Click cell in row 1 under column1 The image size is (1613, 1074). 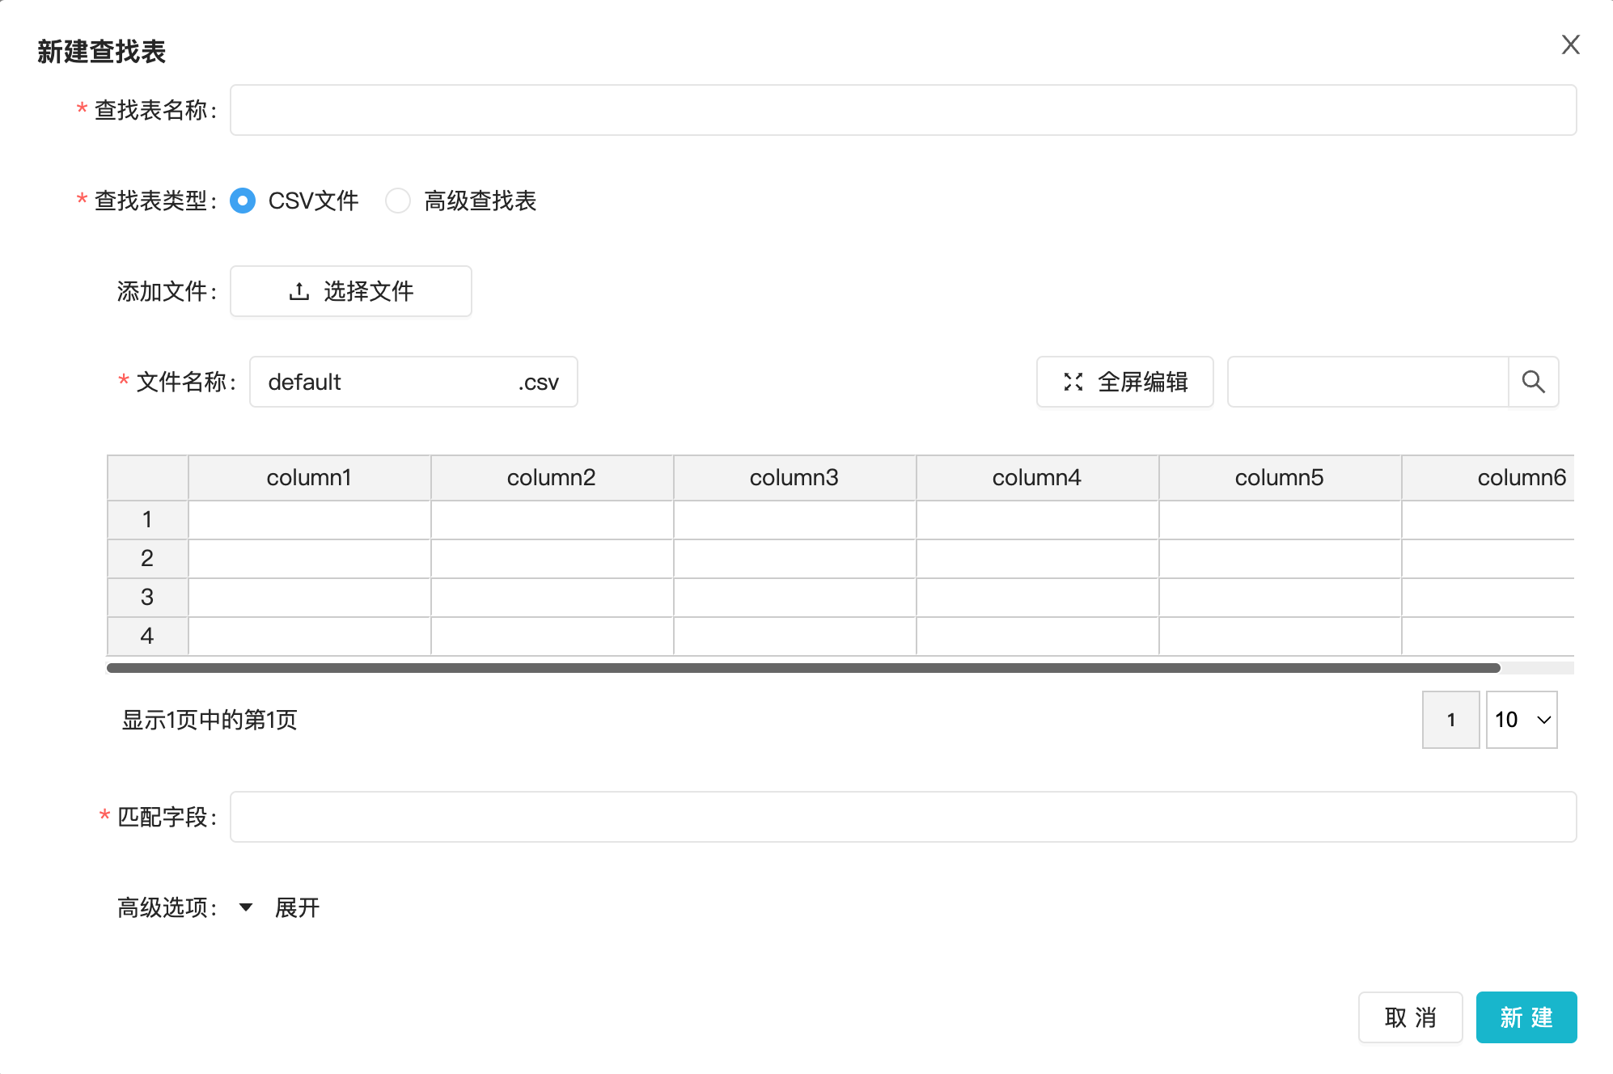[x=309, y=520]
